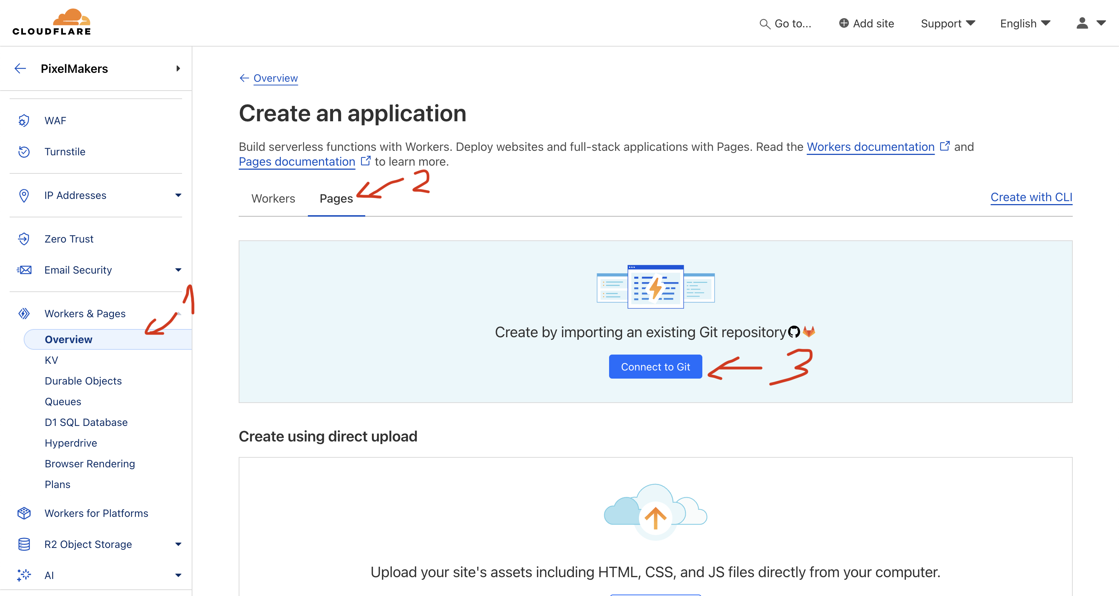Expand the Email Security submenu

178,270
